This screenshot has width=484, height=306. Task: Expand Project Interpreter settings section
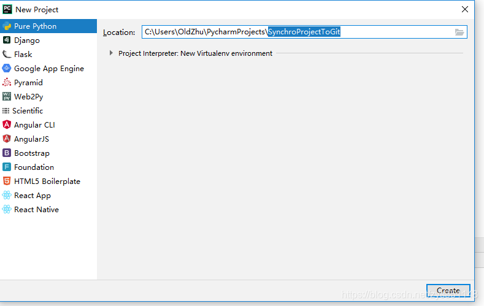[x=111, y=53]
